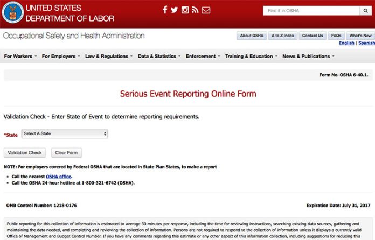This screenshot has height=240, width=375.
Task: Click the magnifying glass search button
Action: [365, 11]
